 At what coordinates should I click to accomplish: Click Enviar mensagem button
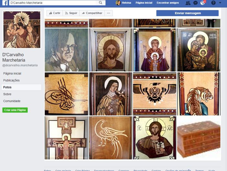pos(188,13)
